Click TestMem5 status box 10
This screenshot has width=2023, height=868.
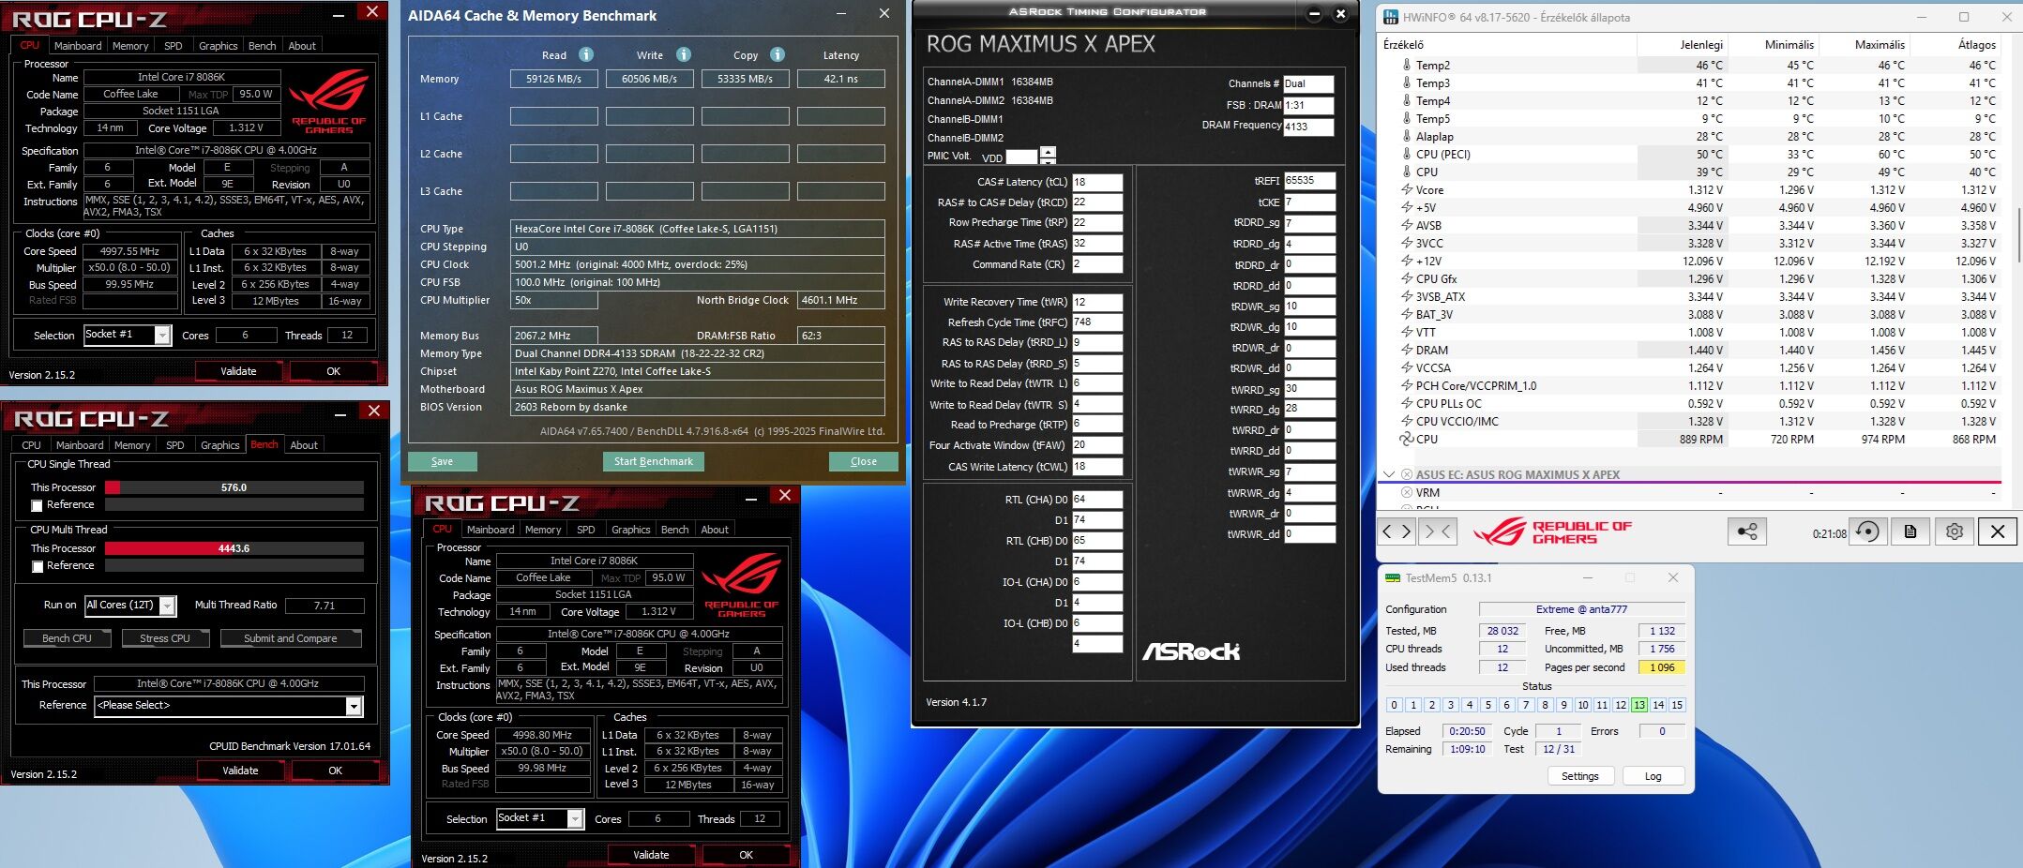point(1582,705)
